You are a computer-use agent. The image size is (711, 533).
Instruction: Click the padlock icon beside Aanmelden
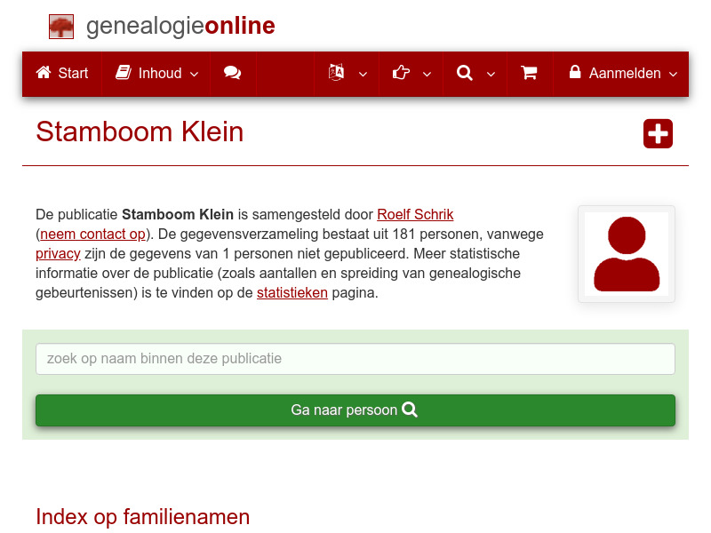click(574, 74)
